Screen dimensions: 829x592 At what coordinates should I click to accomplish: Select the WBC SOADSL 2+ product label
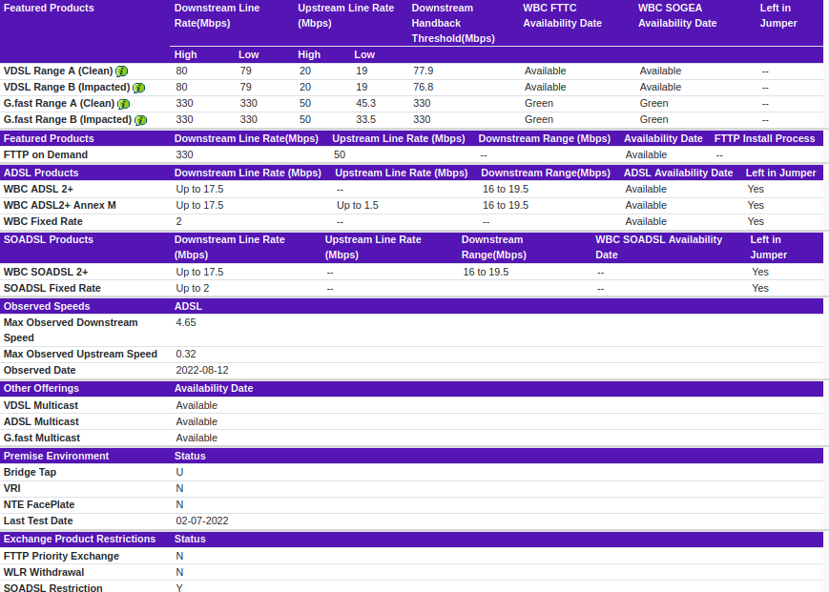coord(46,272)
